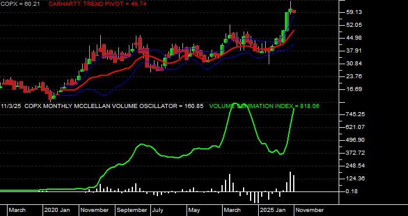This screenshot has height=216, width=408.
Task: Click the tallest white oscillator histogram bar
Action: point(290,182)
